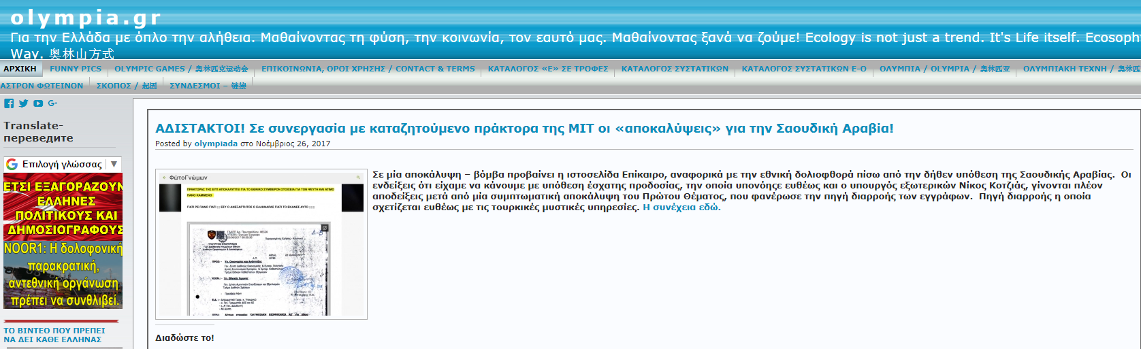Open the article document screenshot thumbnail
Viewport: 1141px width, 349px height.
[261, 244]
